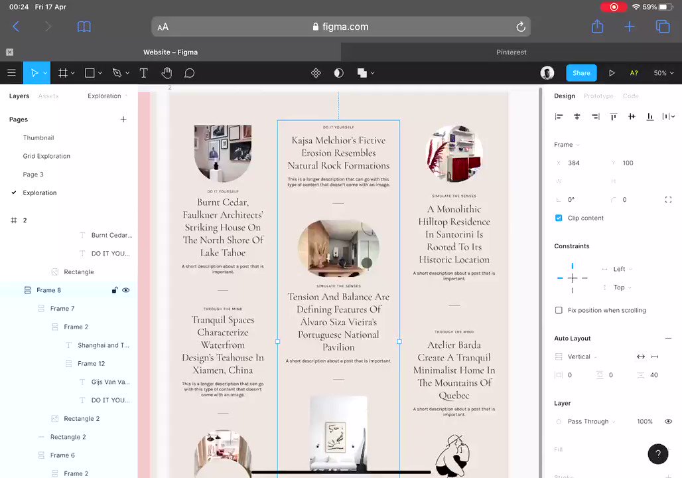Screen dimensions: 682x478
Task: Select the Website – Figma browser tab
Action: tap(170, 52)
